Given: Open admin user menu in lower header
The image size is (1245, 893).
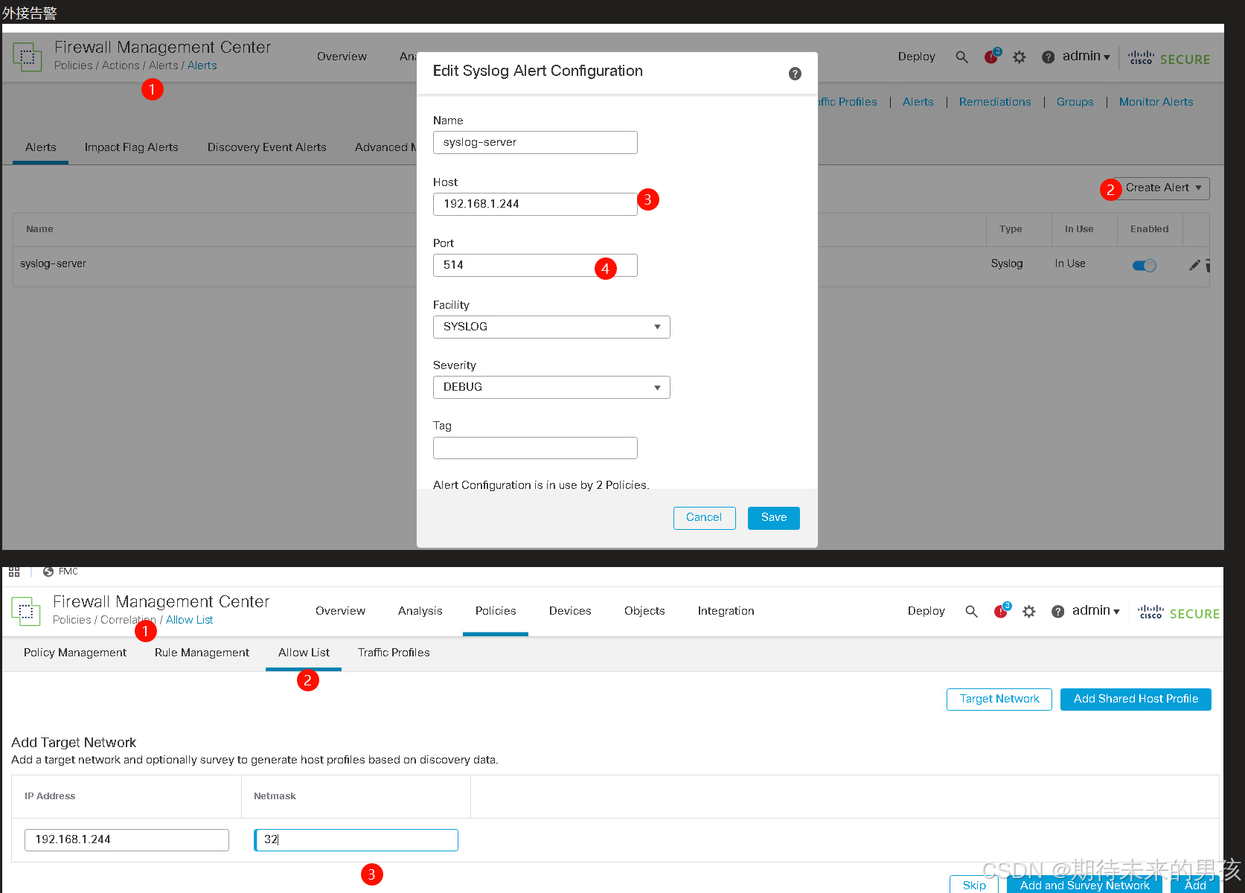Looking at the screenshot, I should pyautogui.click(x=1095, y=611).
